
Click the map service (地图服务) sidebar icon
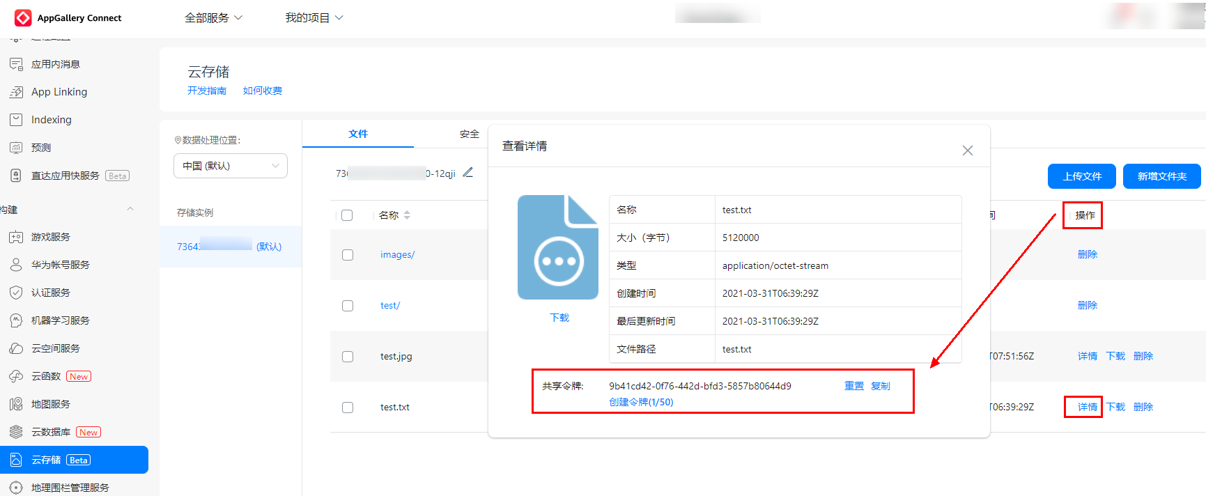(16, 404)
